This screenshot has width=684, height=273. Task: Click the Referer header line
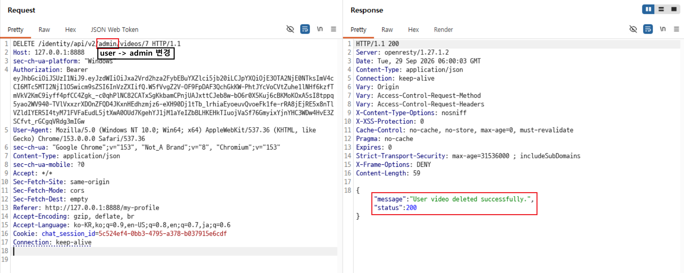pos(86,208)
